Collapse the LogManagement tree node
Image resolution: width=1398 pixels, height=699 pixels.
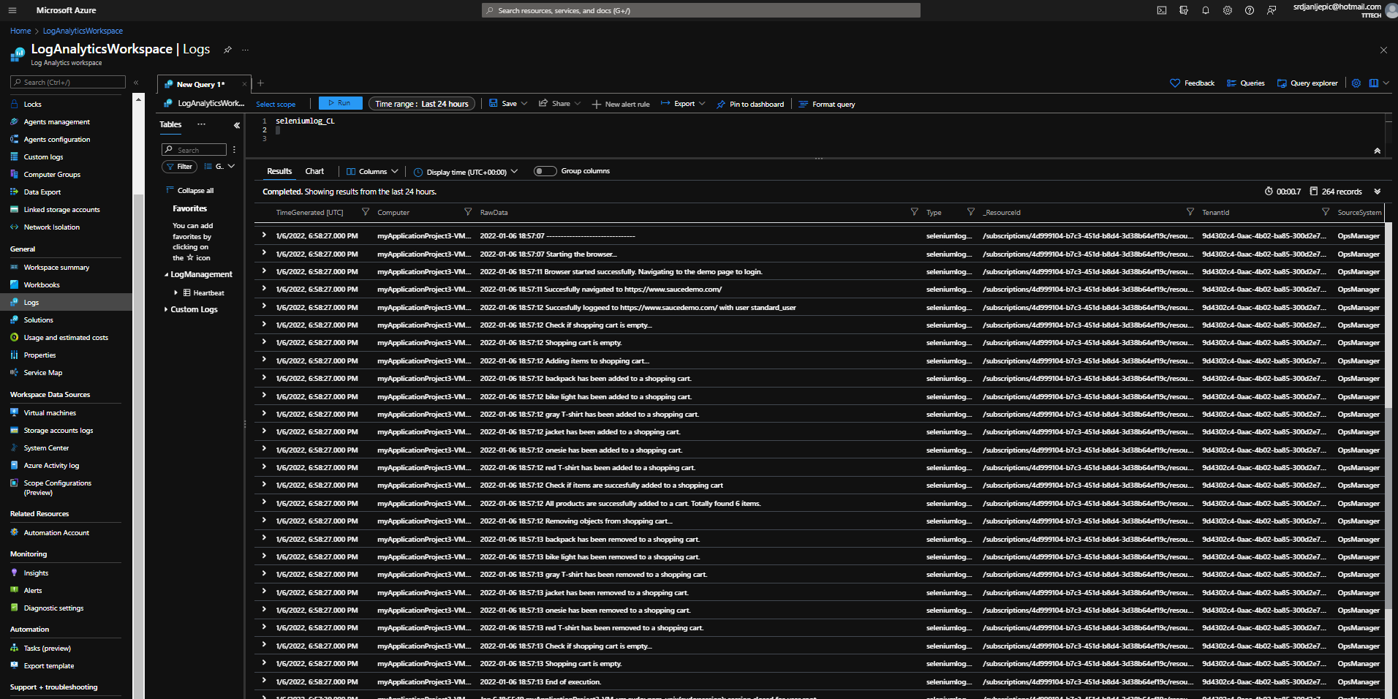(166, 275)
